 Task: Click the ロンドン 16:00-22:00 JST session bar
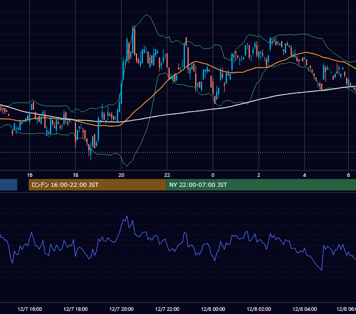click(x=97, y=185)
